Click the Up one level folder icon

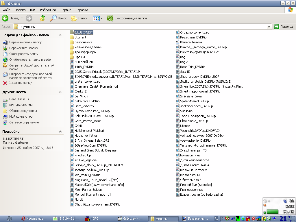tap(42, 18)
